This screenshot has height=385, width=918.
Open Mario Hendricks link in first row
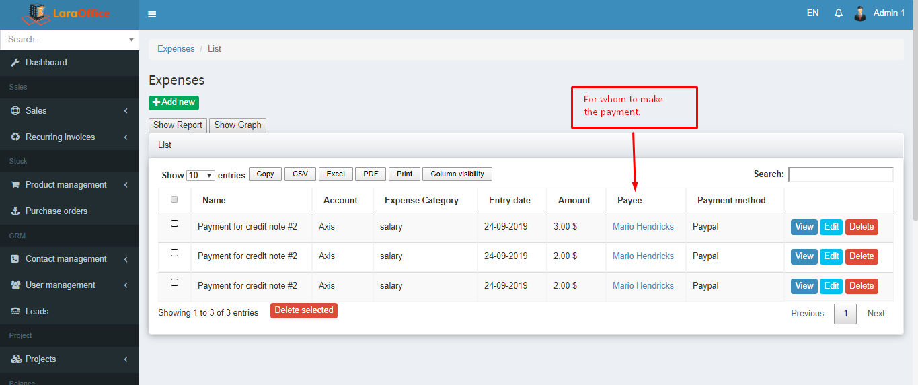[643, 227]
